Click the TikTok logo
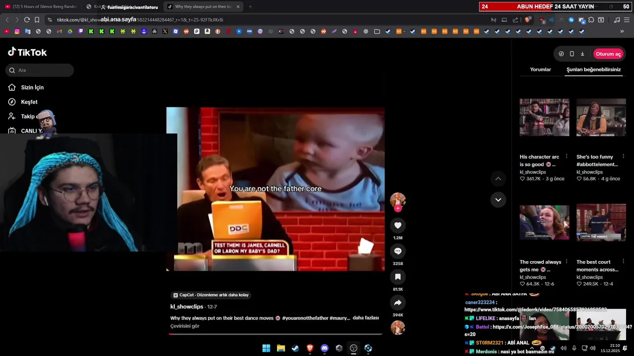Viewport: 634px width, 356px height. [27, 52]
